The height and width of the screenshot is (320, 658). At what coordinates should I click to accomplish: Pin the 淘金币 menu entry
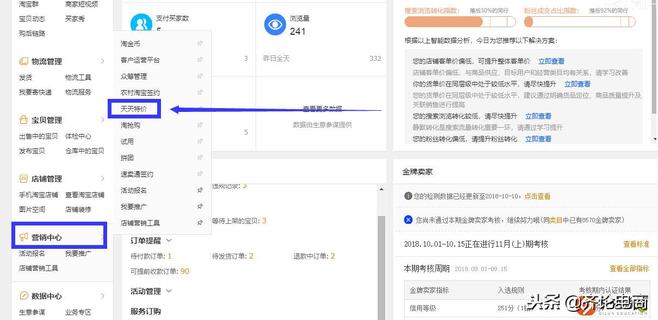click(x=200, y=43)
